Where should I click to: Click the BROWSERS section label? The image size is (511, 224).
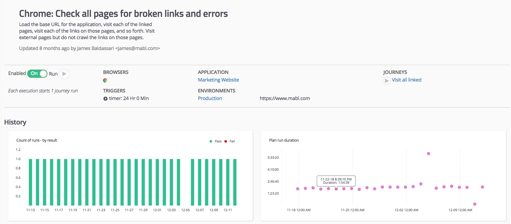(x=116, y=72)
